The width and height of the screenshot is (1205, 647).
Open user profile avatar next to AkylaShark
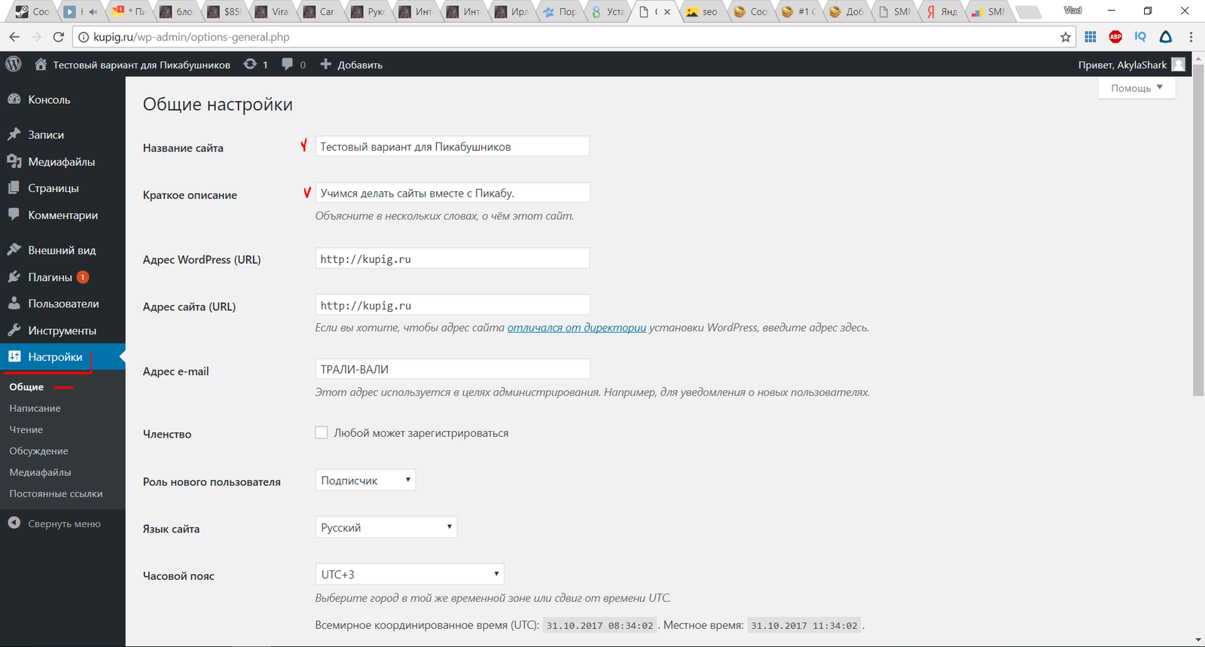pos(1179,65)
